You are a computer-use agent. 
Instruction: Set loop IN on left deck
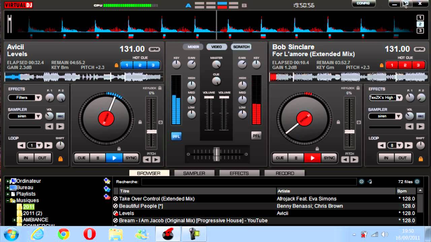26,158
